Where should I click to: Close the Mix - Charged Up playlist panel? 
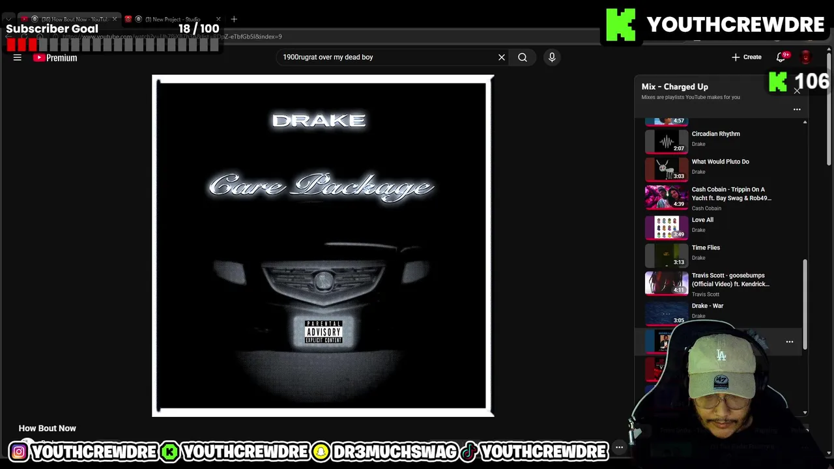pyautogui.click(x=797, y=91)
